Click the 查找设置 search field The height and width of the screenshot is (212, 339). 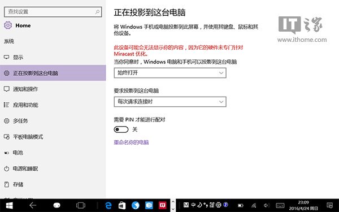pos(53,12)
